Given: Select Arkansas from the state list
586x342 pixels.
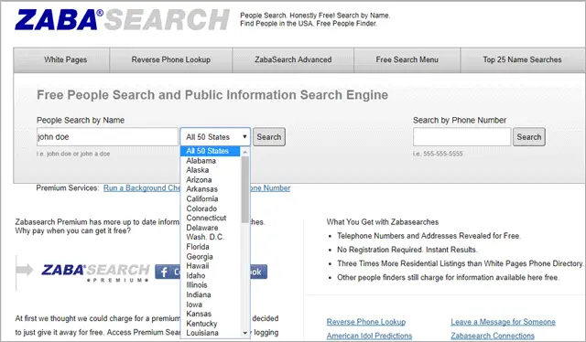Looking at the screenshot, I should [211, 189].
